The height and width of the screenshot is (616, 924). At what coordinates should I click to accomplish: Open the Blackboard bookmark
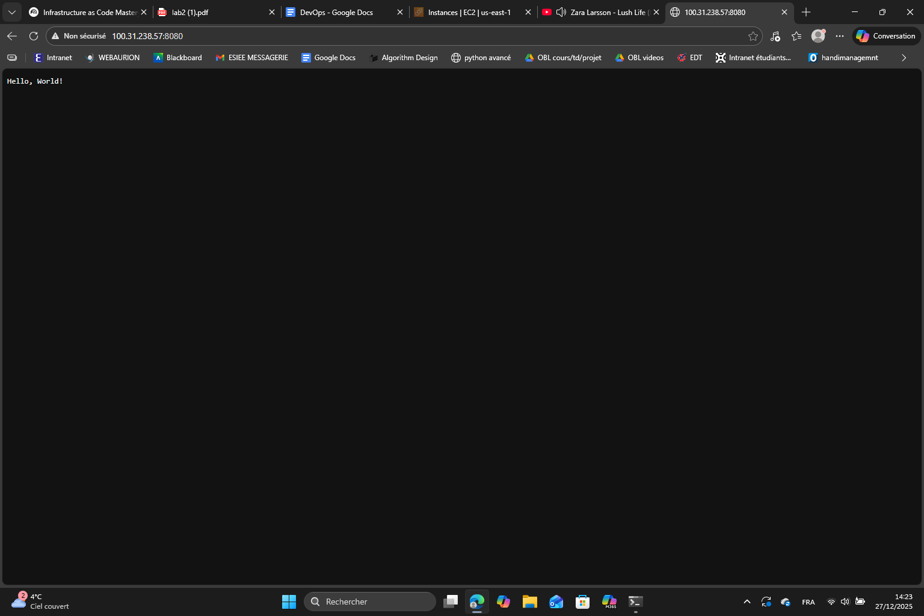(177, 57)
